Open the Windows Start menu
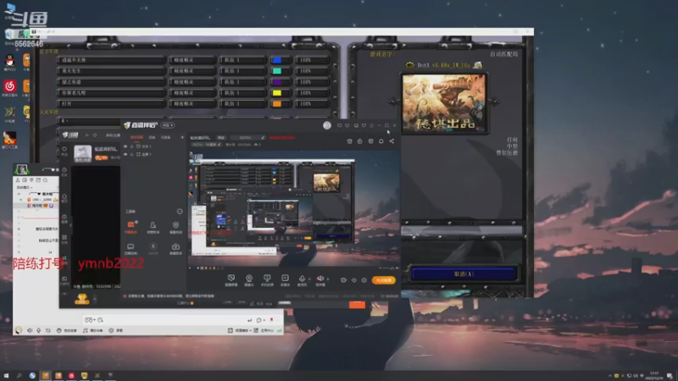Viewport: 678px width, 381px height. point(6,375)
